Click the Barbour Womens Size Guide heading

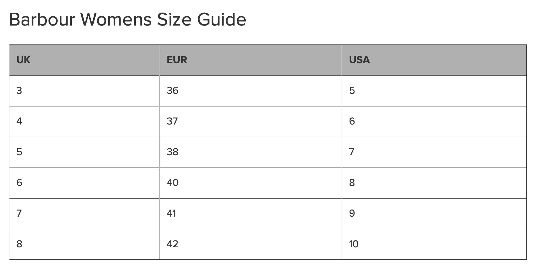click(127, 20)
